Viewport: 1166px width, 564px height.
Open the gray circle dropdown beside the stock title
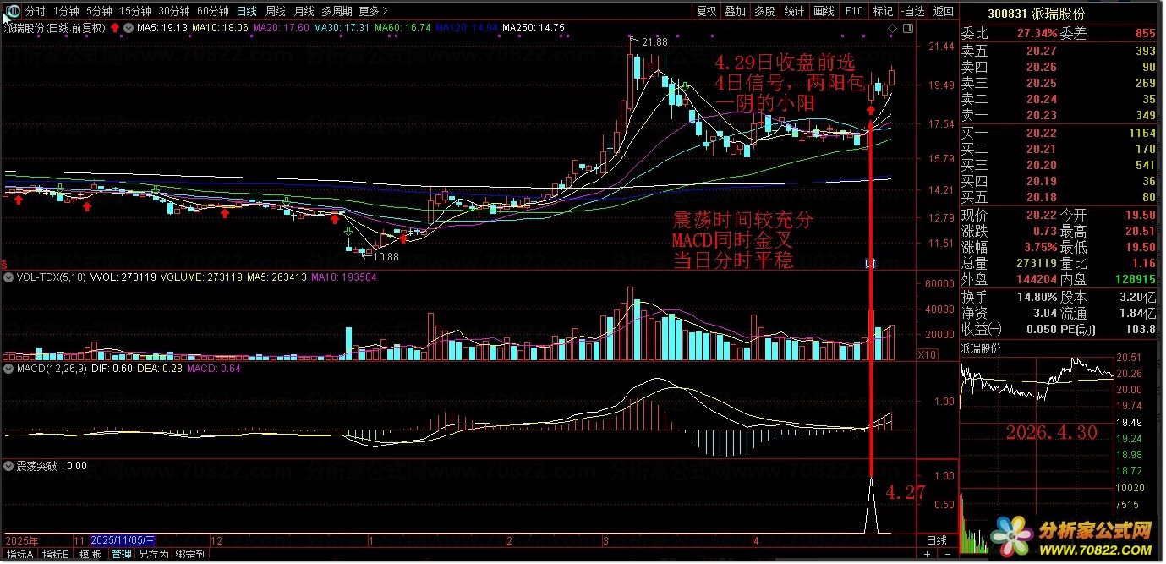coord(126,28)
